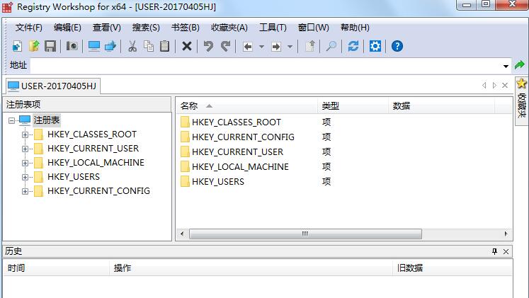529x298 pixels.
Task: Open Back button history dropdown
Action: (x=261, y=47)
